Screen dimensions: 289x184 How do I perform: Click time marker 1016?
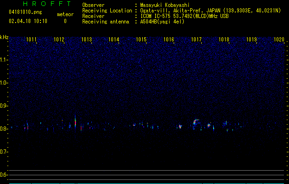(169, 39)
